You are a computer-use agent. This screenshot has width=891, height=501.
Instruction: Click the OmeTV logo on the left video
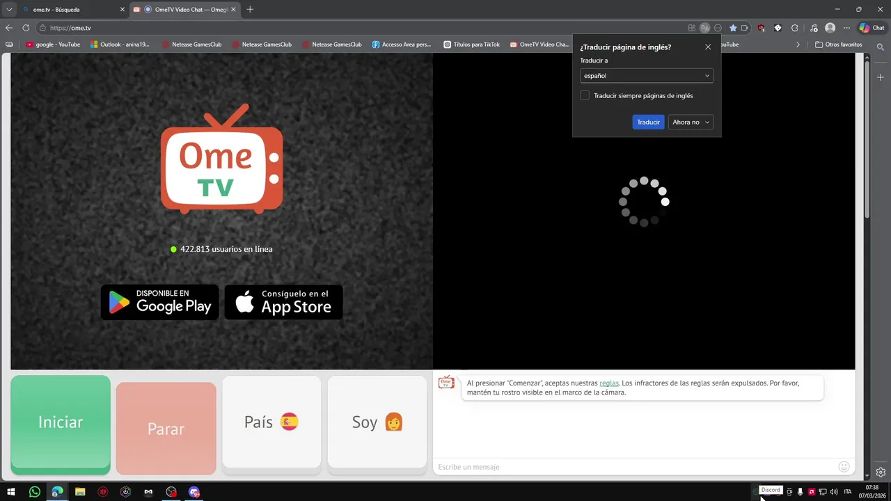click(222, 159)
